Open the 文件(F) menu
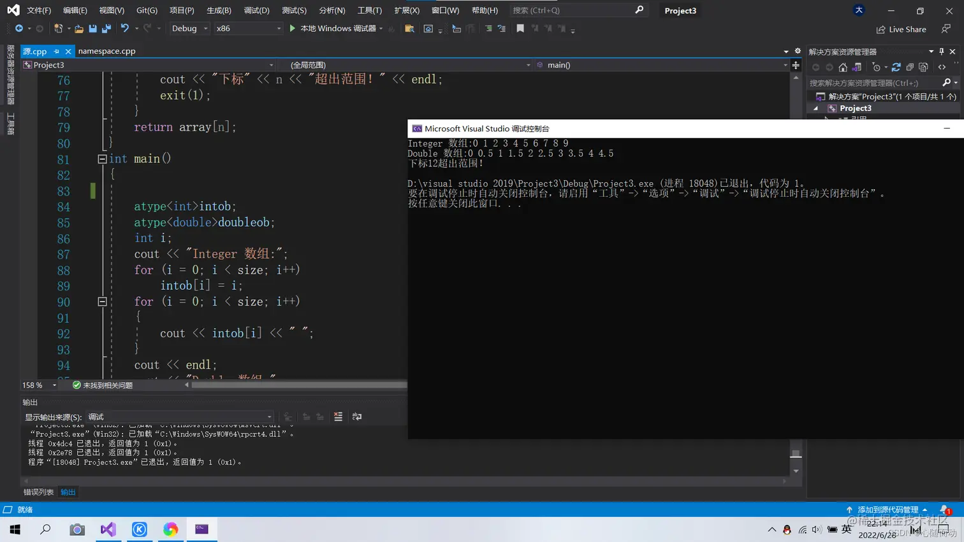 click(x=39, y=10)
